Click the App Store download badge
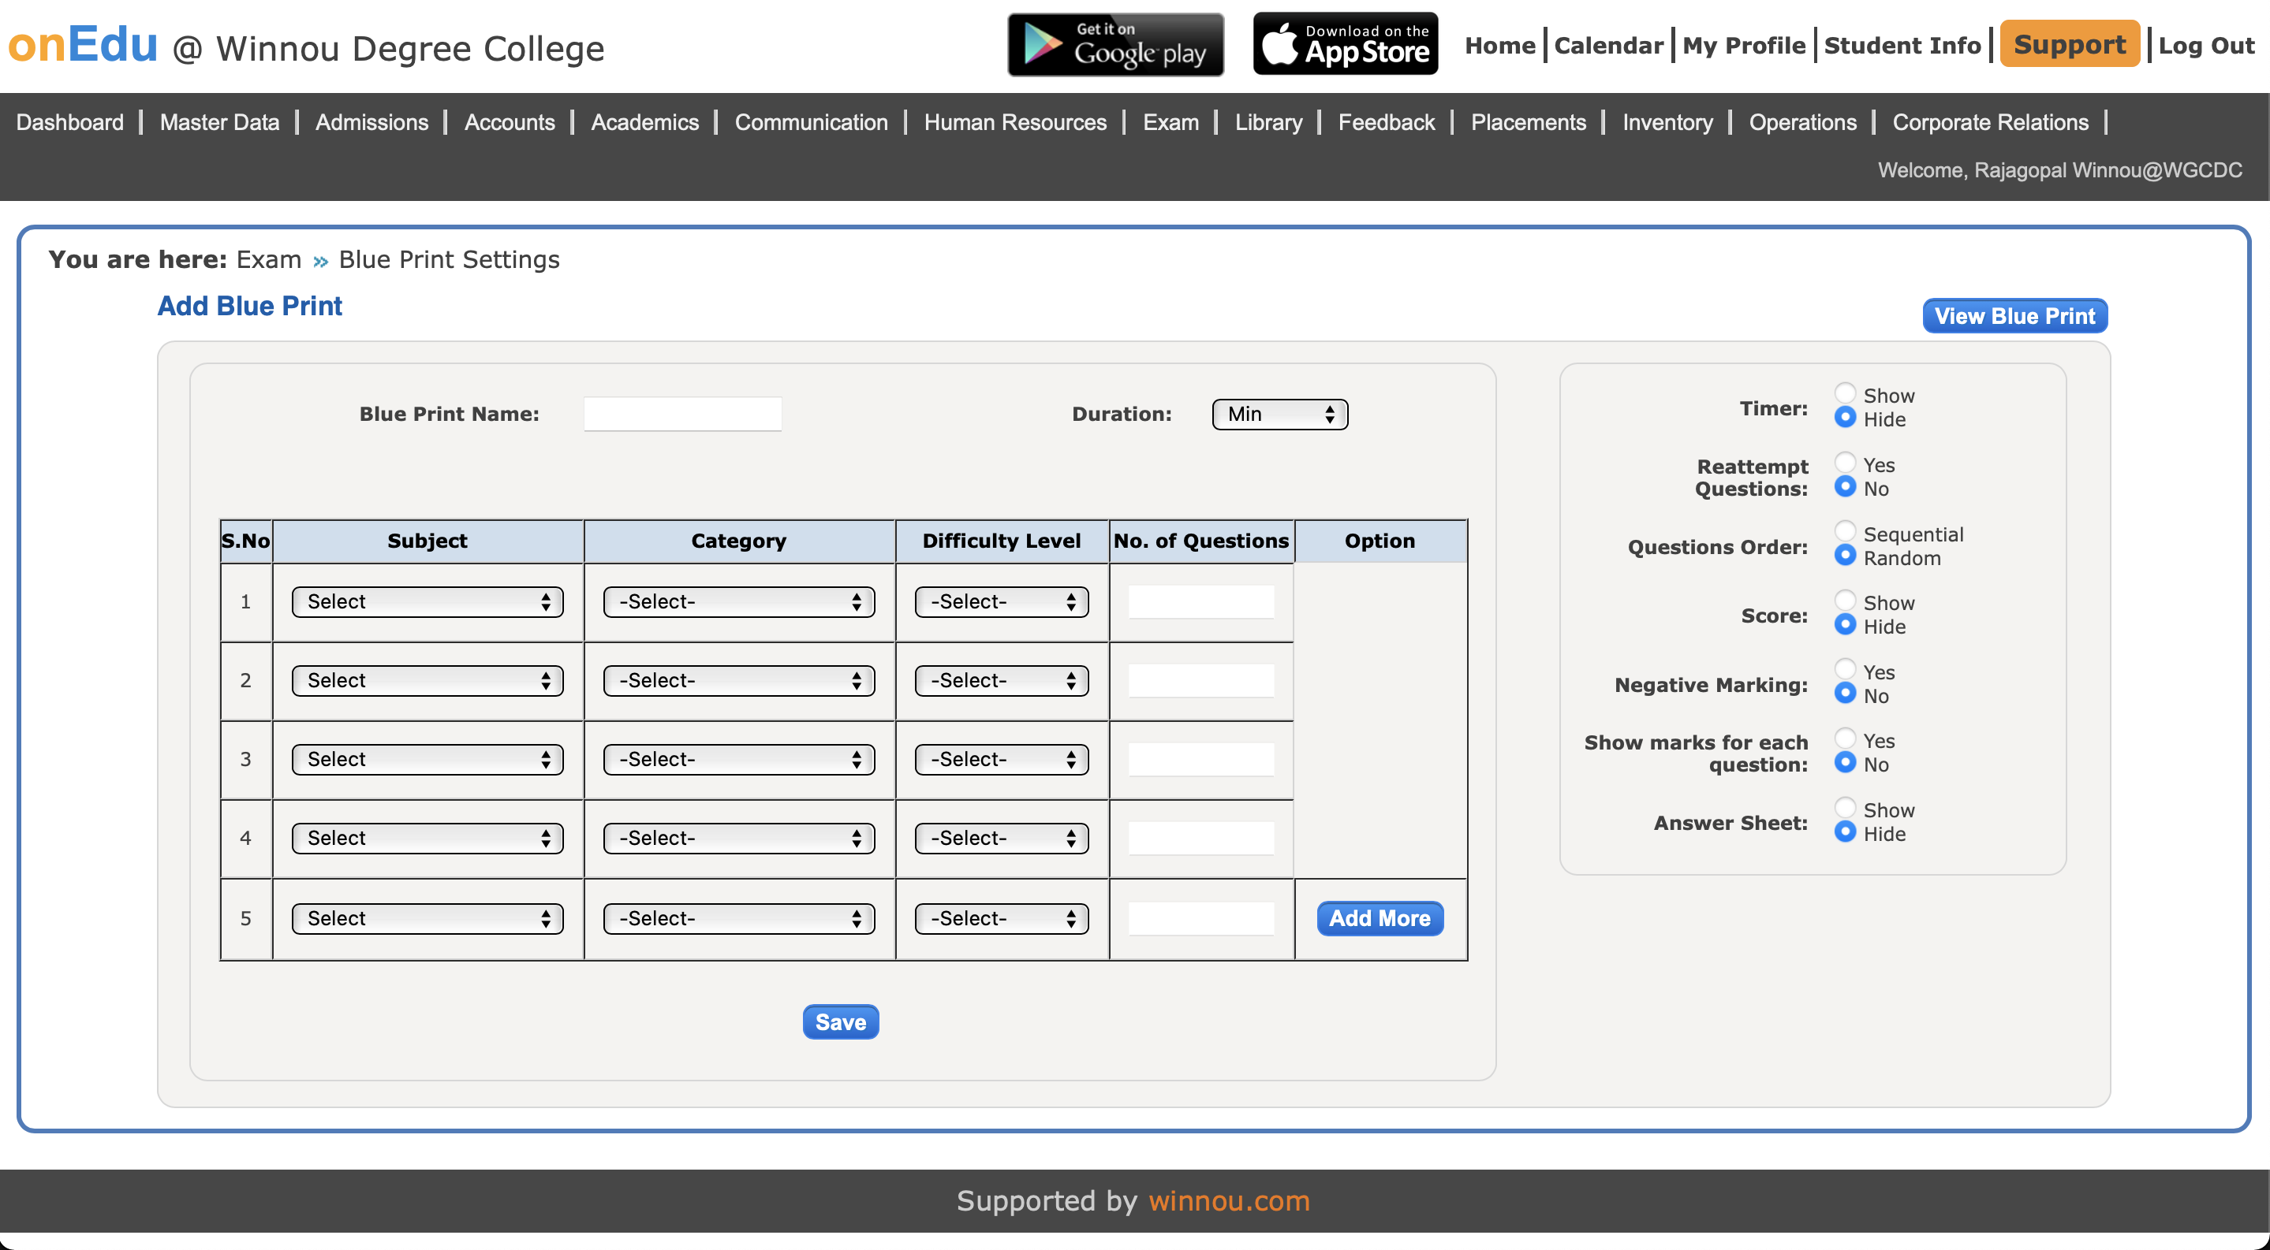The image size is (2270, 1250). tap(1345, 45)
